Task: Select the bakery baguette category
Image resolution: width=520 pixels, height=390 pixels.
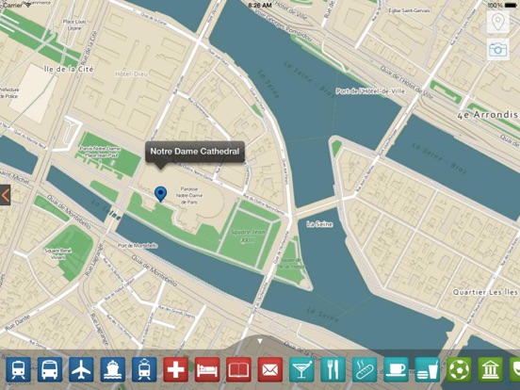Action: [365, 369]
